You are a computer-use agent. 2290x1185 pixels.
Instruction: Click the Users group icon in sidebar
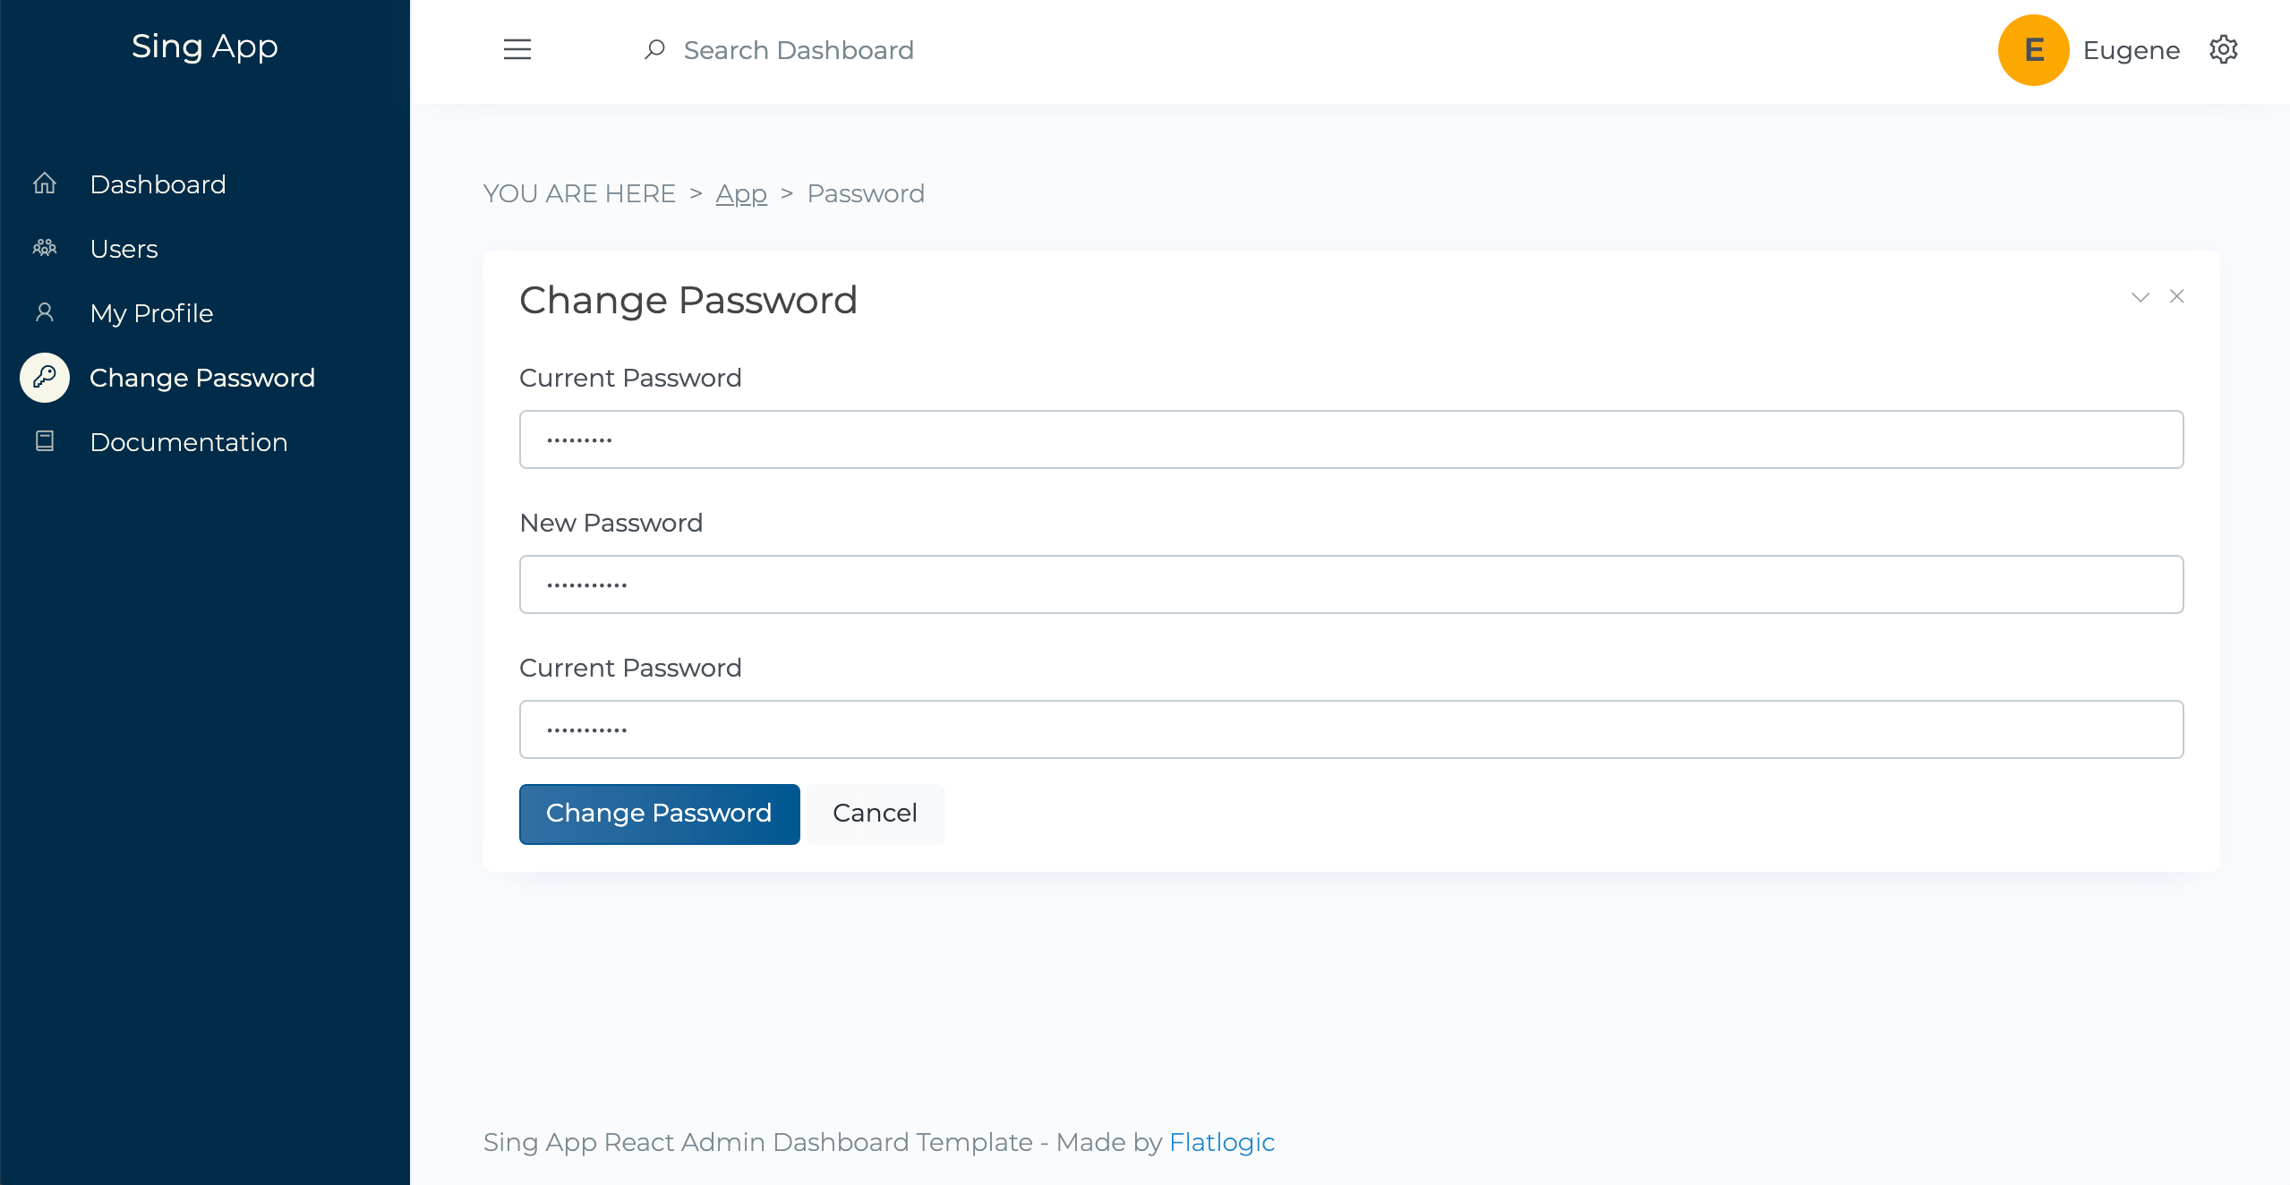(45, 248)
